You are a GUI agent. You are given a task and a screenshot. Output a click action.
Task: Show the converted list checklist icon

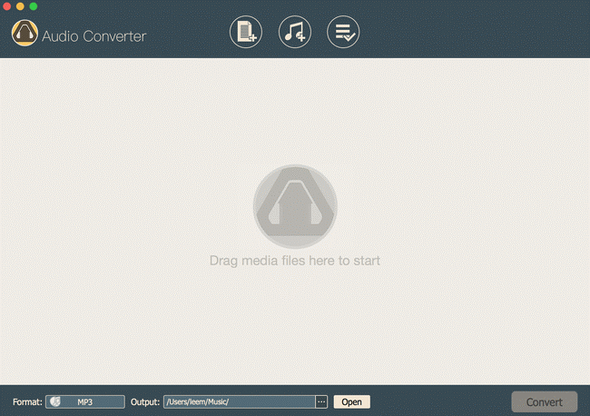click(x=343, y=34)
